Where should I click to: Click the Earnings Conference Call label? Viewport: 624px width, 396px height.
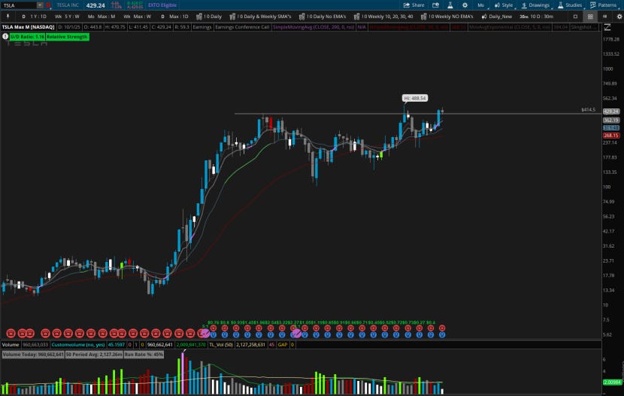[x=242, y=27]
